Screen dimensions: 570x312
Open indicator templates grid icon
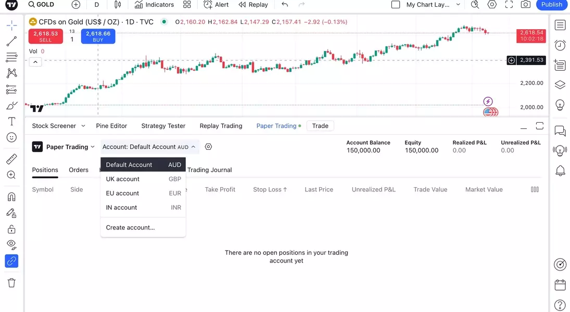[187, 5]
